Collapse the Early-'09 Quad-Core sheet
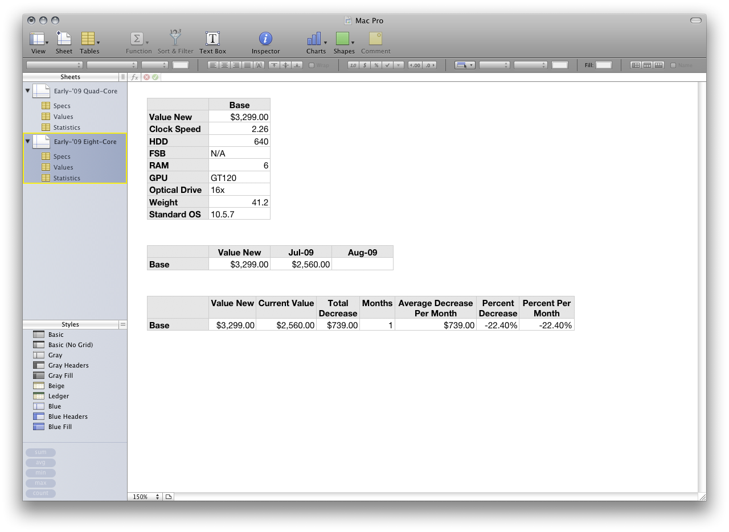 27,90
